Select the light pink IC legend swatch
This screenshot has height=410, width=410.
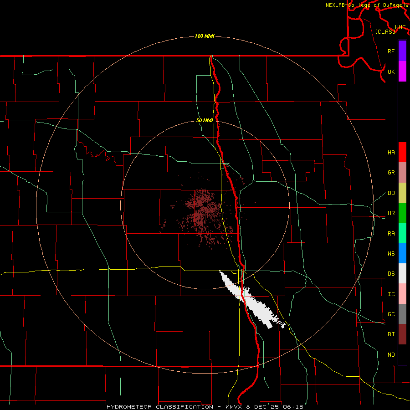coord(402,294)
